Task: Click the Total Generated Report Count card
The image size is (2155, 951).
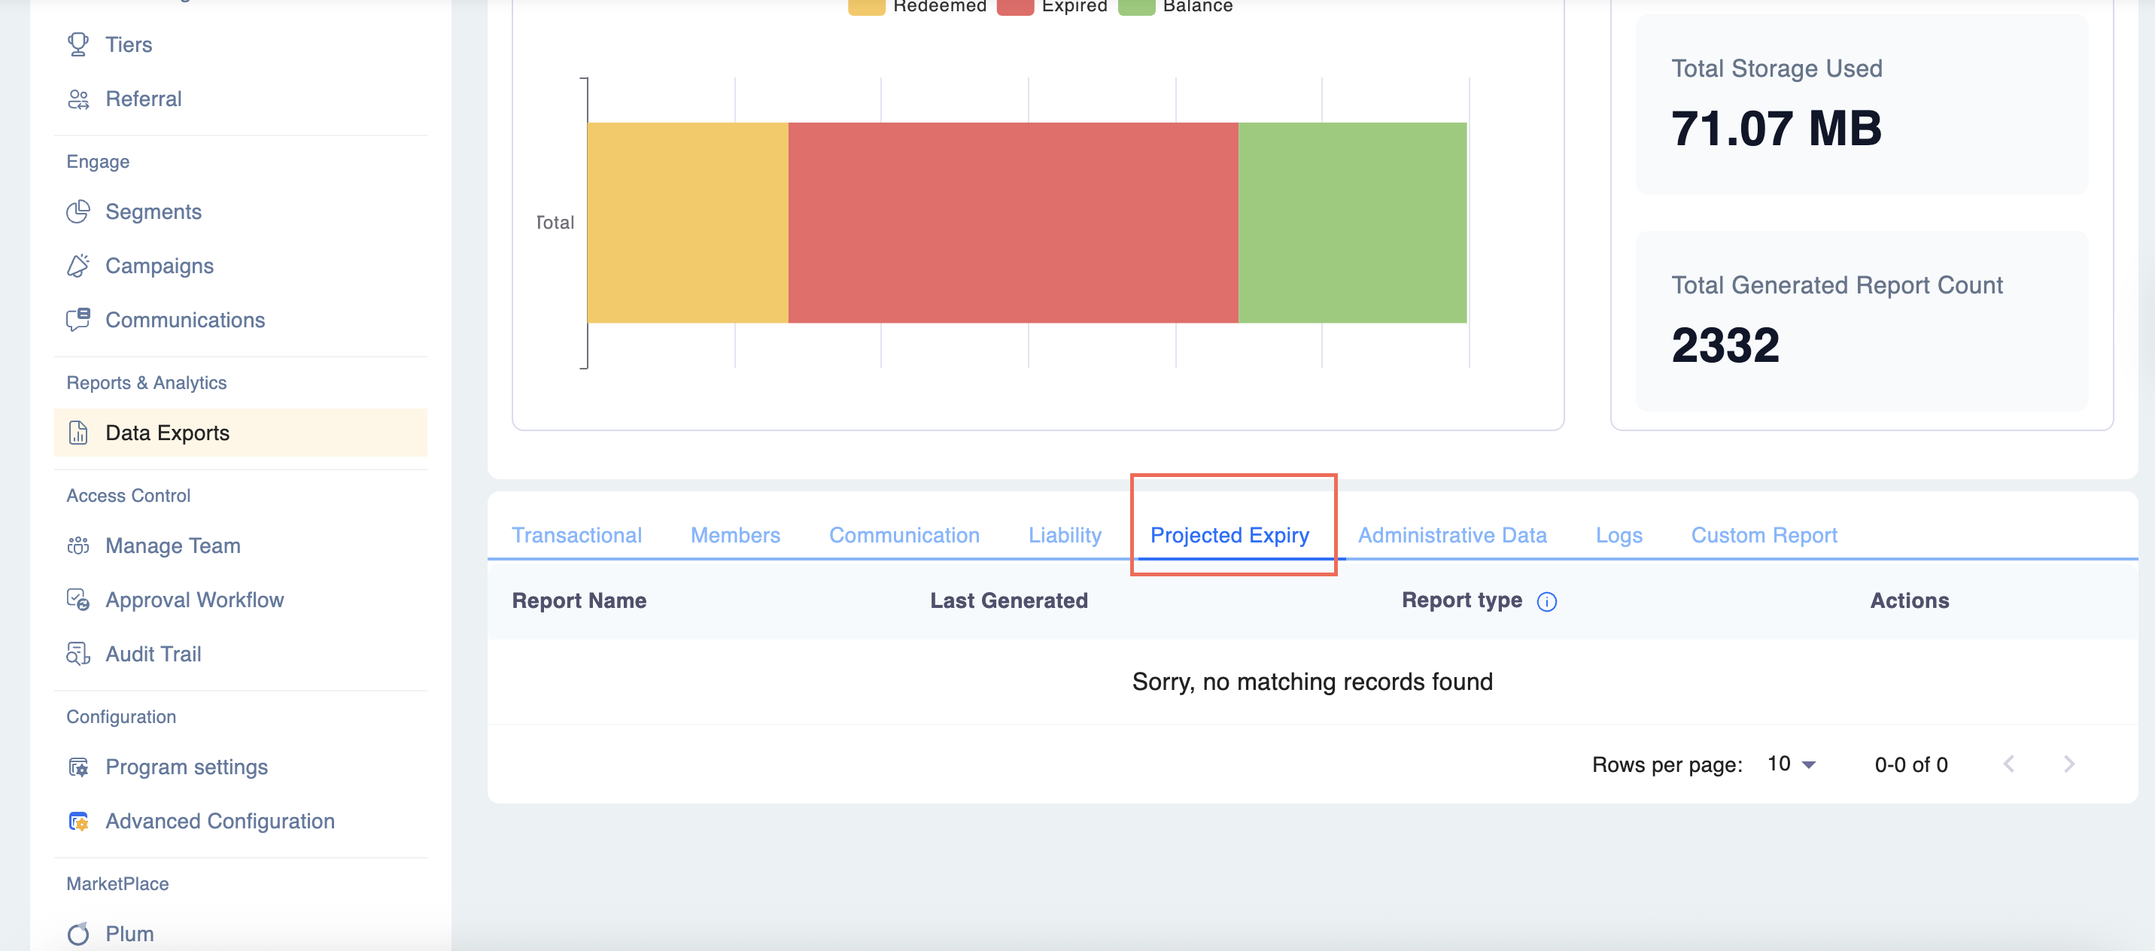Action: pos(1862,321)
